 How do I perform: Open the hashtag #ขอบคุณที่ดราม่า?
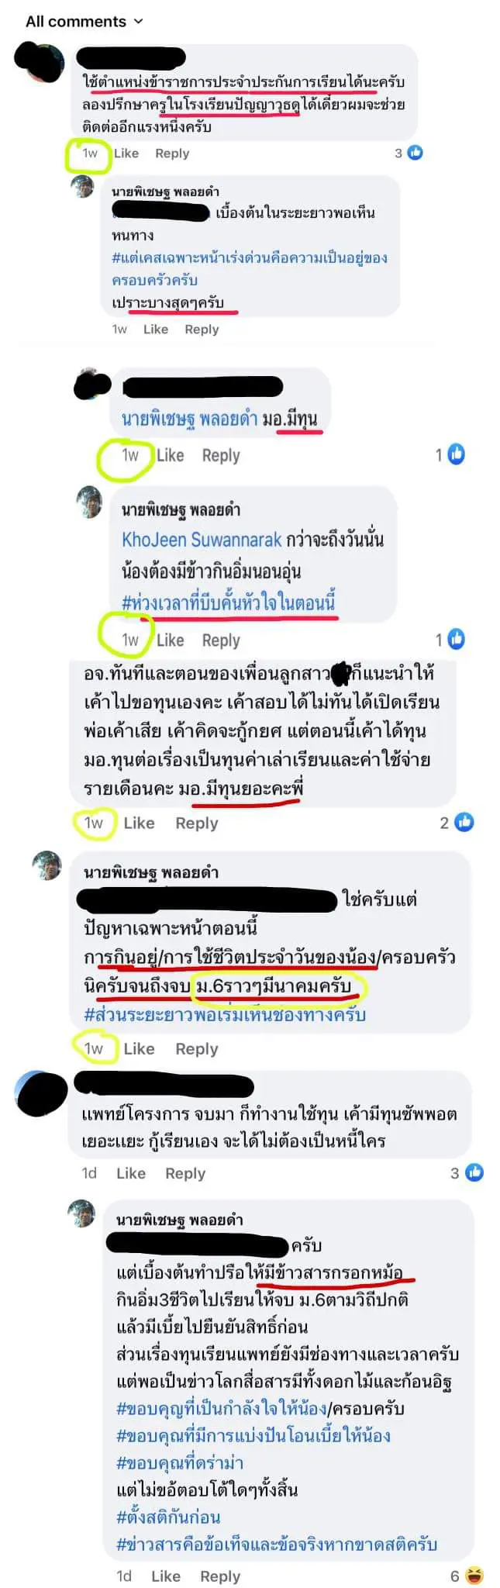[x=180, y=1462]
